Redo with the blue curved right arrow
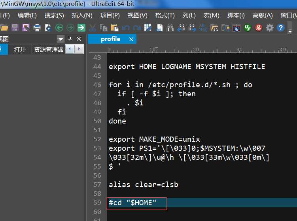 click(x=136, y=28)
